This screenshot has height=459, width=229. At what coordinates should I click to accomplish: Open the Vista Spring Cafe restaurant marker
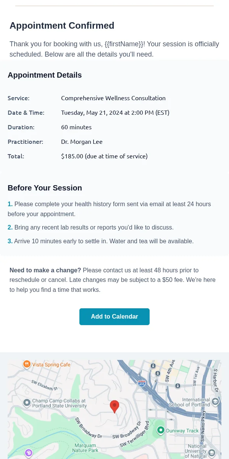[x=27, y=364]
